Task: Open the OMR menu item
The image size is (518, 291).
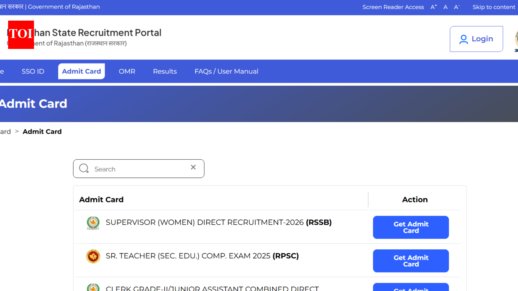Action: [x=127, y=72]
